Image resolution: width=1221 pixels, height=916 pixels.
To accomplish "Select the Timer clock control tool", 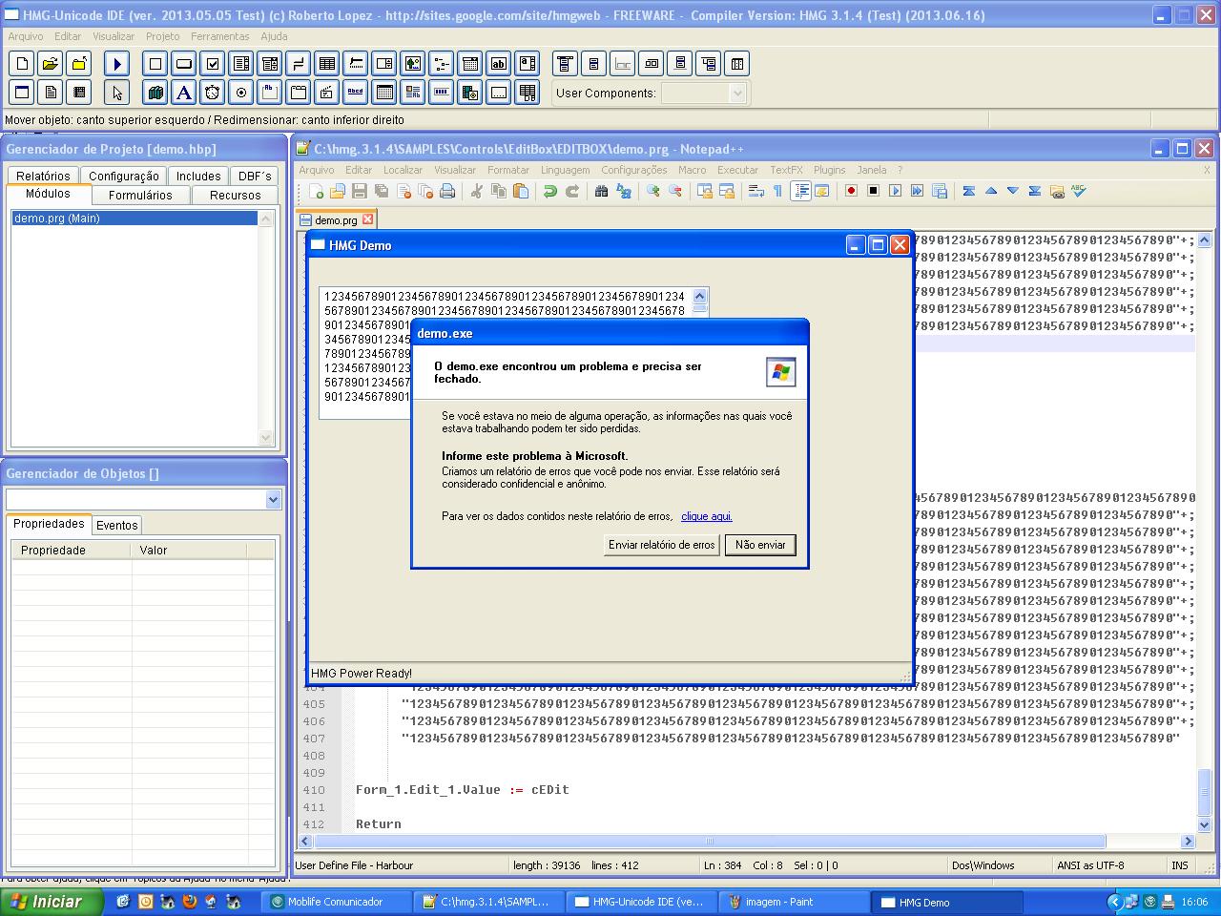I will click(213, 93).
